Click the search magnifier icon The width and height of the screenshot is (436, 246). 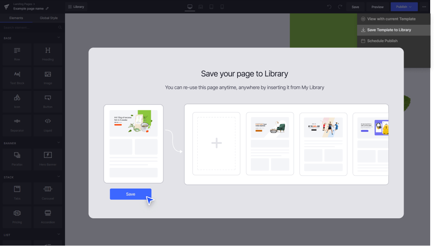[x=60, y=27]
